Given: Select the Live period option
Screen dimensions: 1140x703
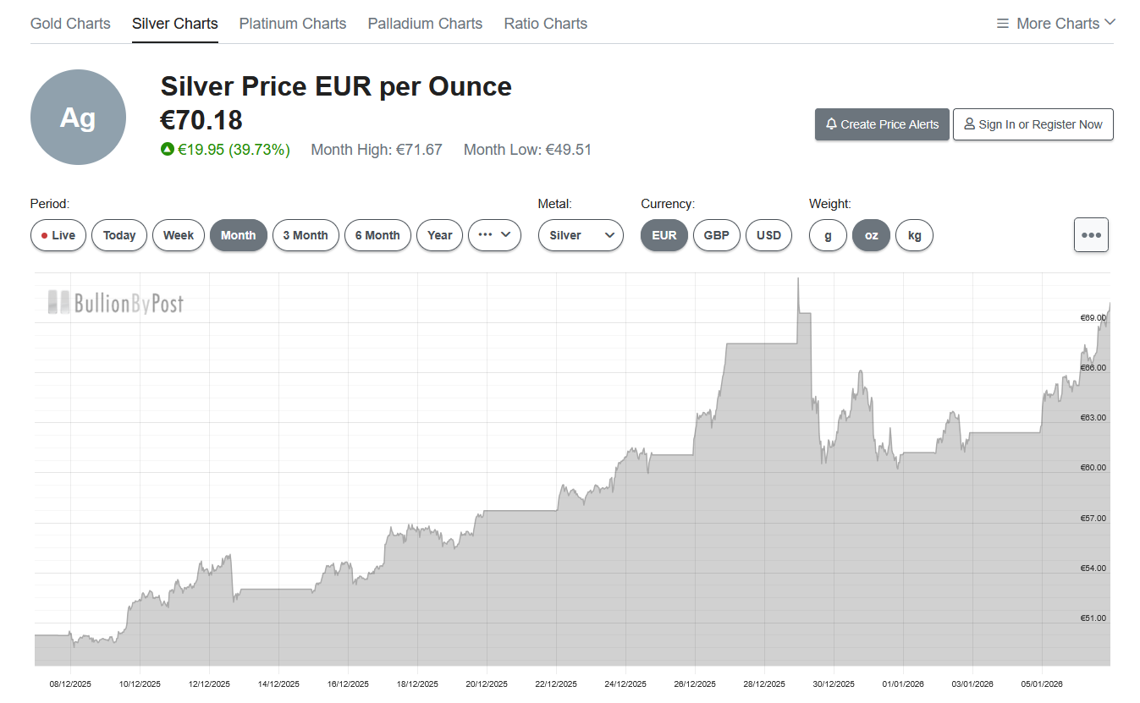Looking at the screenshot, I should point(58,235).
